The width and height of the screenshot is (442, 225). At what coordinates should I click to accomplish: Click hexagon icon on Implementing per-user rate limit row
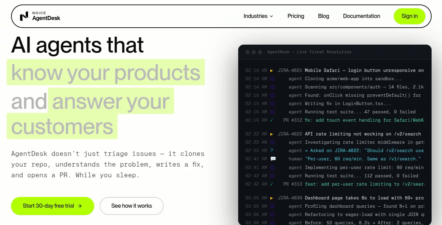coord(272,167)
